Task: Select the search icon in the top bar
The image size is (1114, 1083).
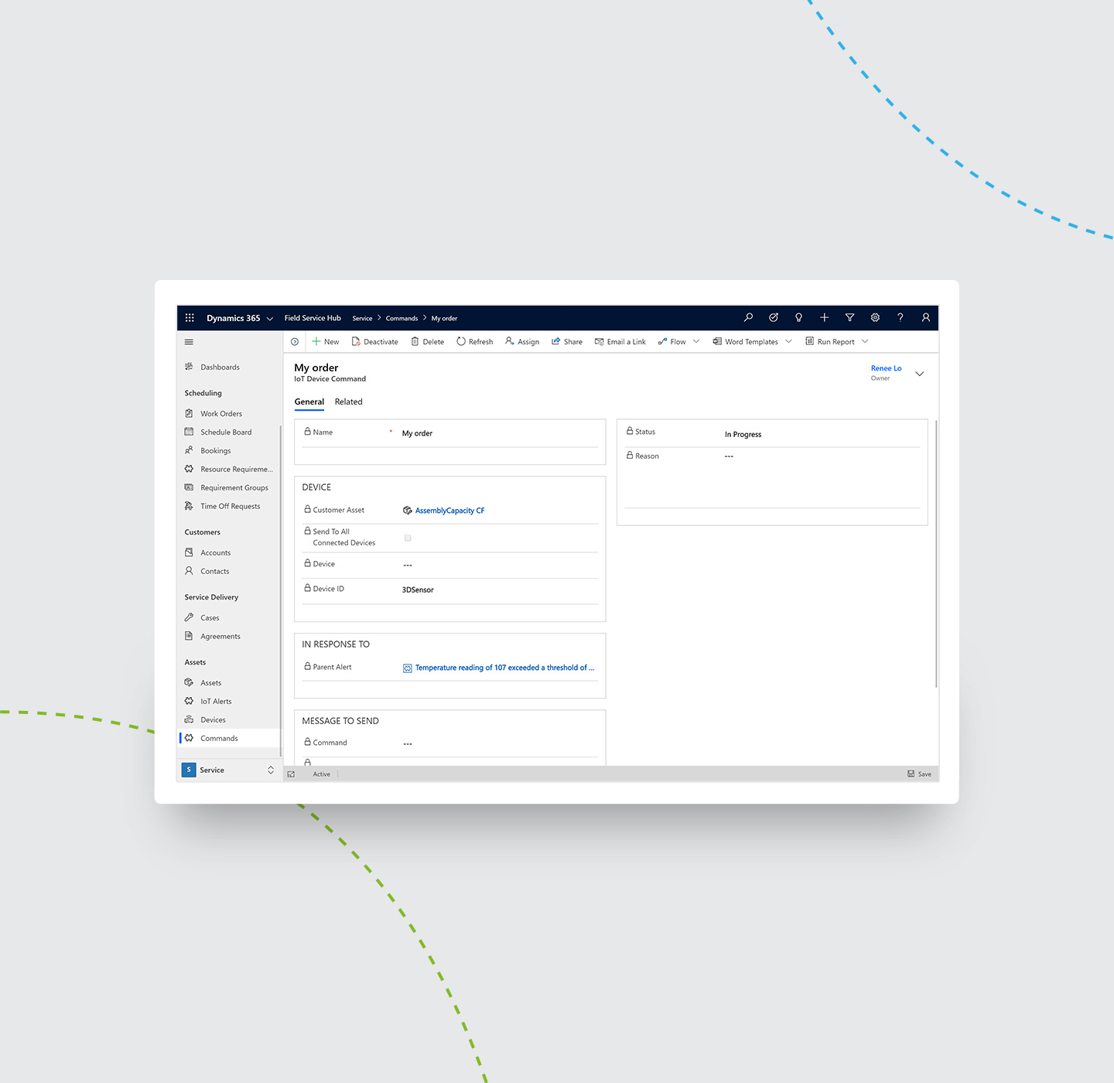Action: pyautogui.click(x=748, y=317)
